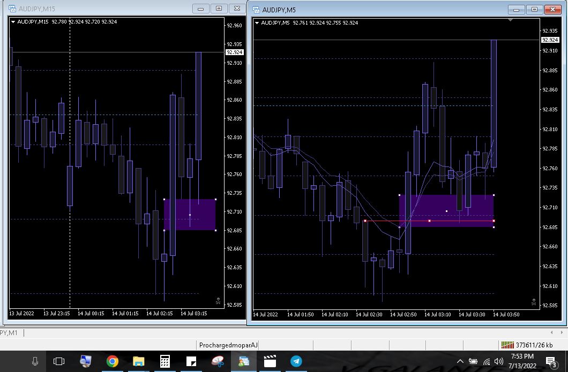Open the Sticky Notes taskbar icon
The height and width of the screenshot is (372, 568).
[191, 361]
